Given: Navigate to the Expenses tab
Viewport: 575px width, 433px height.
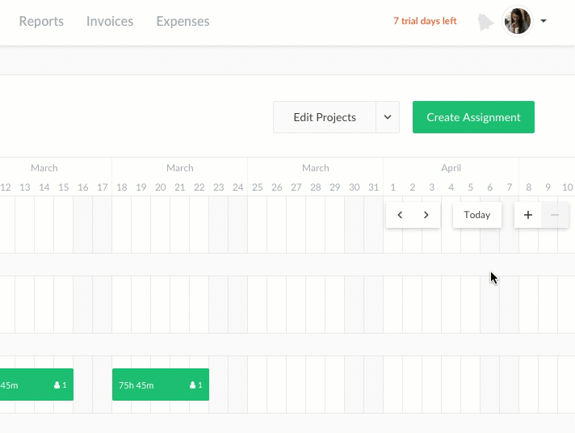Looking at the screenshot, I should tap(183, 22).
